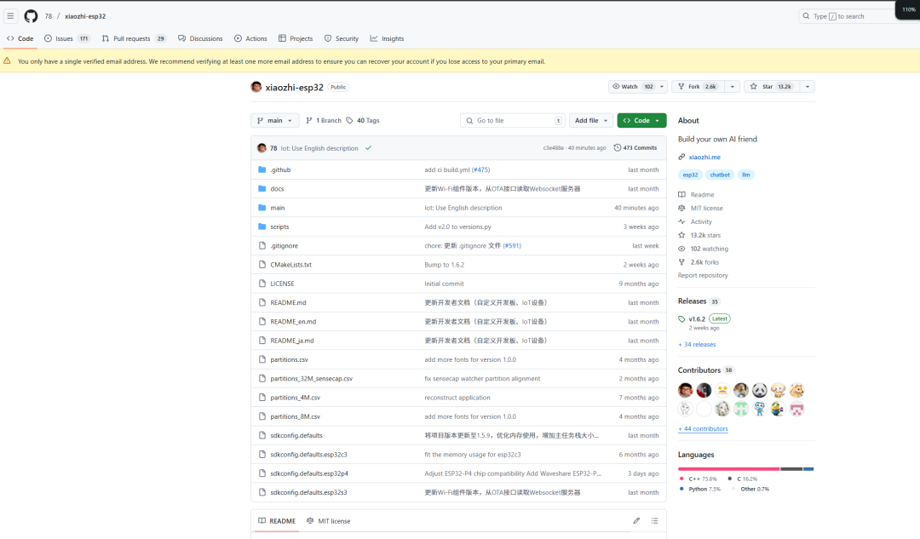
Task: Click Report repository link
Action: coord(703,275)
